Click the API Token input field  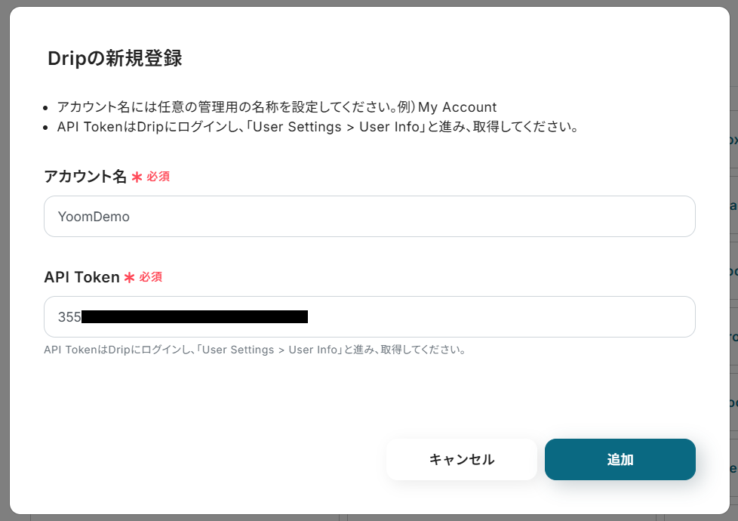click(370, 316)
